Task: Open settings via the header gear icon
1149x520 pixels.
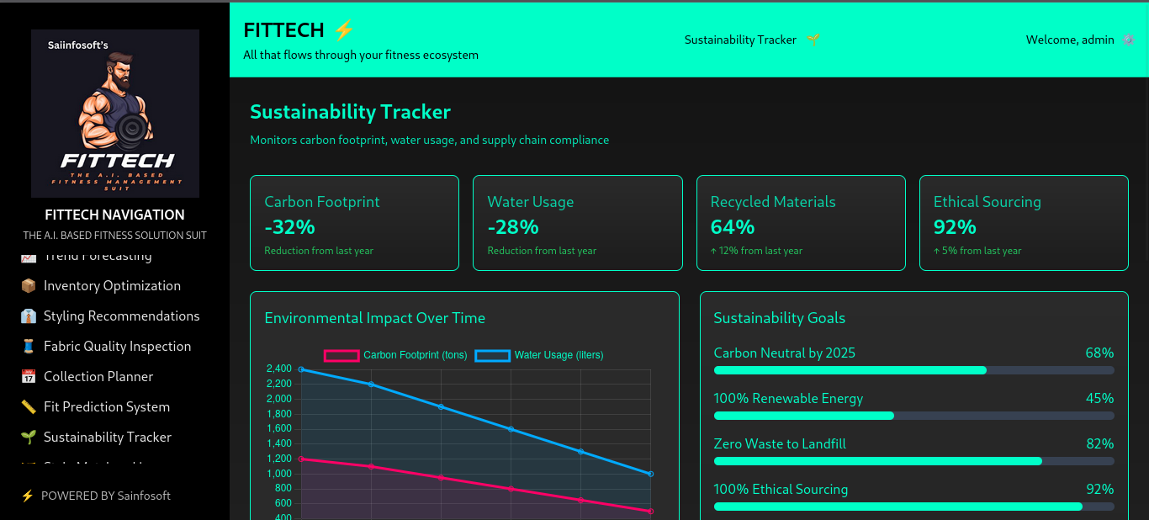Action: point(1128,40)
